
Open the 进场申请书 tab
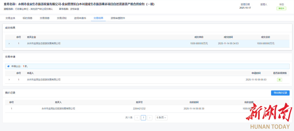pyautogui.click(x=80, y=18)
